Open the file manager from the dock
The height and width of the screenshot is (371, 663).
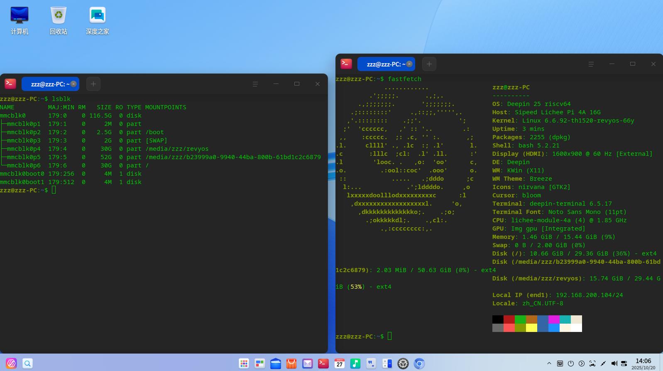[x=276, y=364]
